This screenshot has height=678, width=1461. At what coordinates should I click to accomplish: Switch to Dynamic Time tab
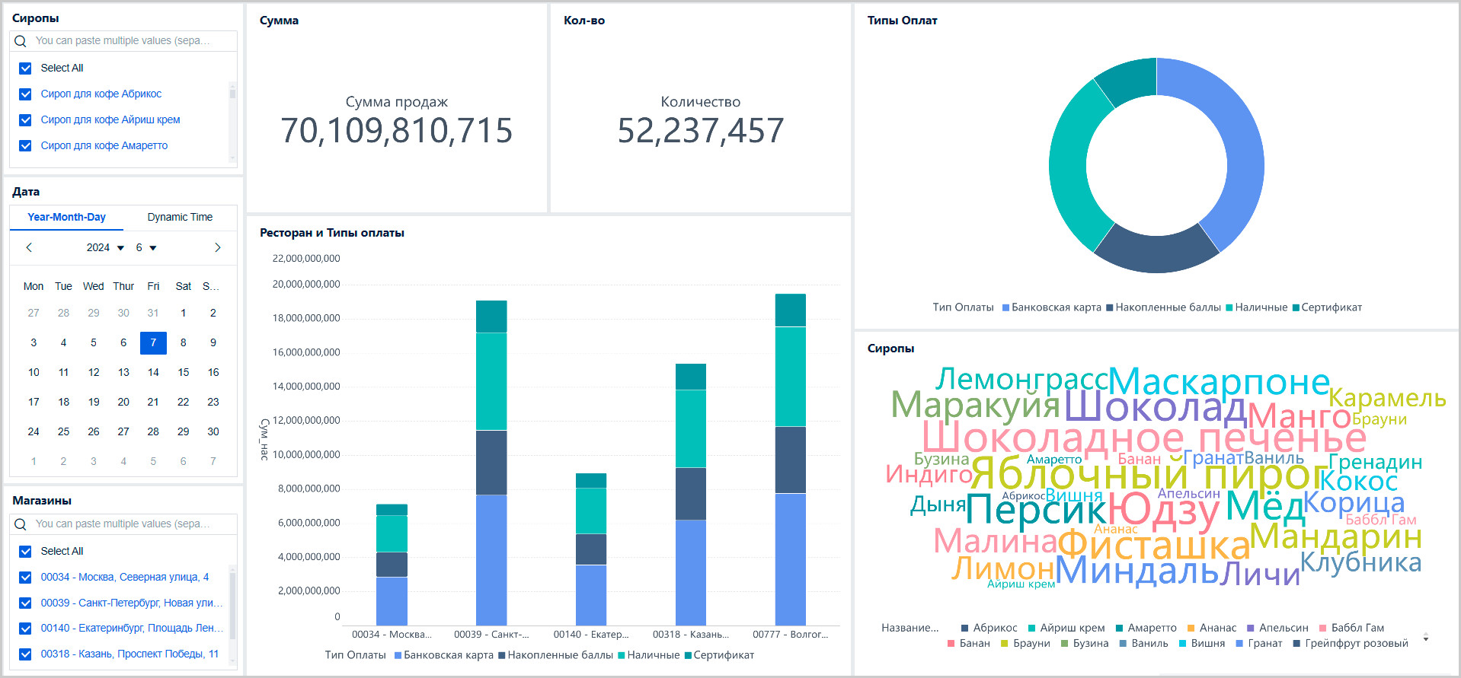click(x=180, y=218)
